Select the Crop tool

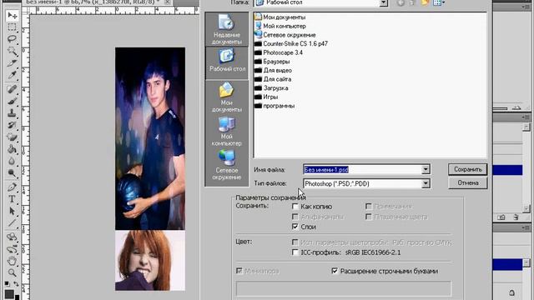coord(13,63)
